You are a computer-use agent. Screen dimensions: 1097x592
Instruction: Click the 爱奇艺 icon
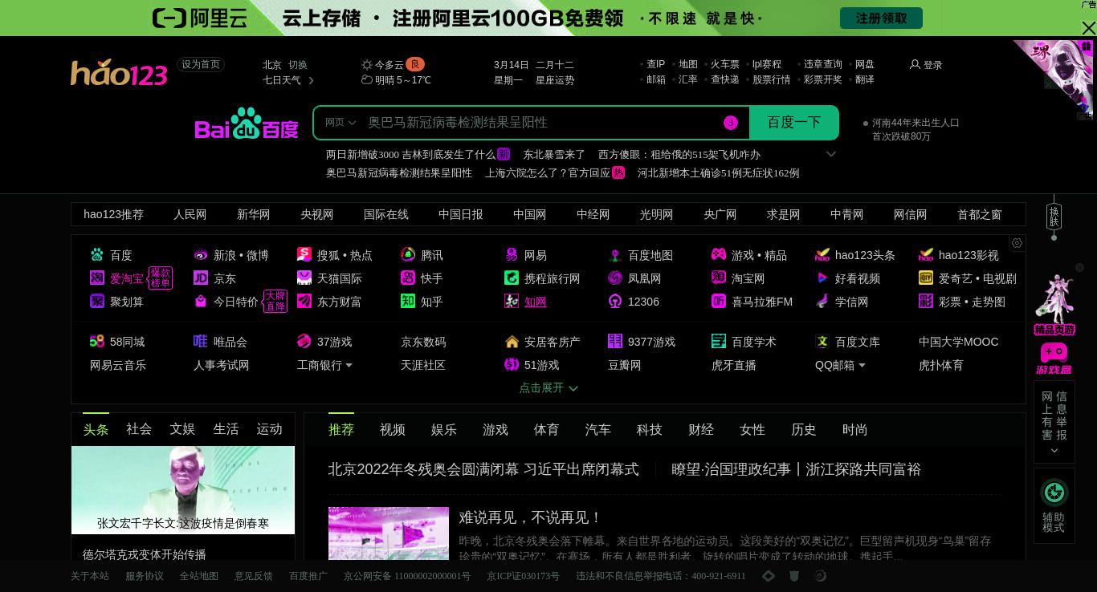tap(926, 278)
